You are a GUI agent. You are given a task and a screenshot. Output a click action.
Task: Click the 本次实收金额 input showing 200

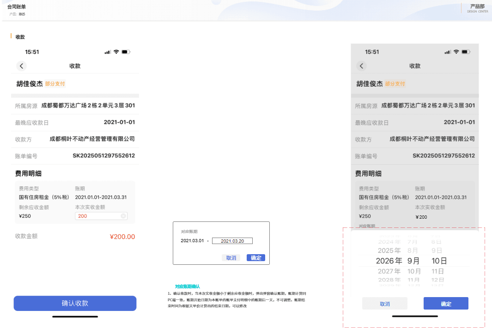(101, 216)
